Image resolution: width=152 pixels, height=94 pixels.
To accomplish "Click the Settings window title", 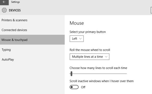I will (15, 2).
